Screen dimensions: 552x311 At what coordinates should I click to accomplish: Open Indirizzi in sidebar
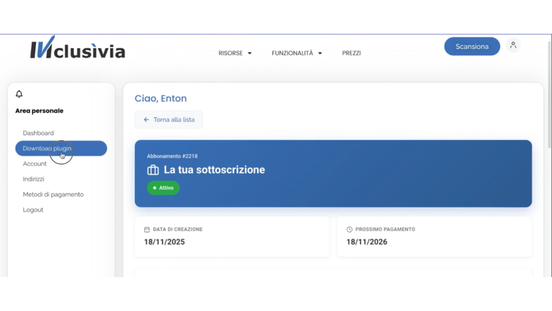click(x=33, y=179)
